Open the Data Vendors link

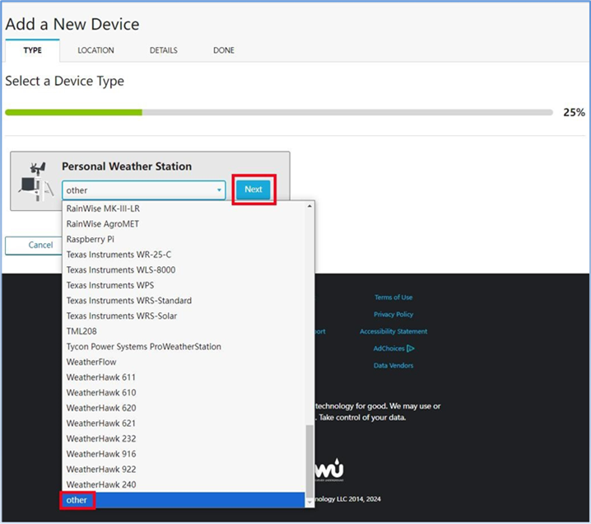tap(393, 365)
